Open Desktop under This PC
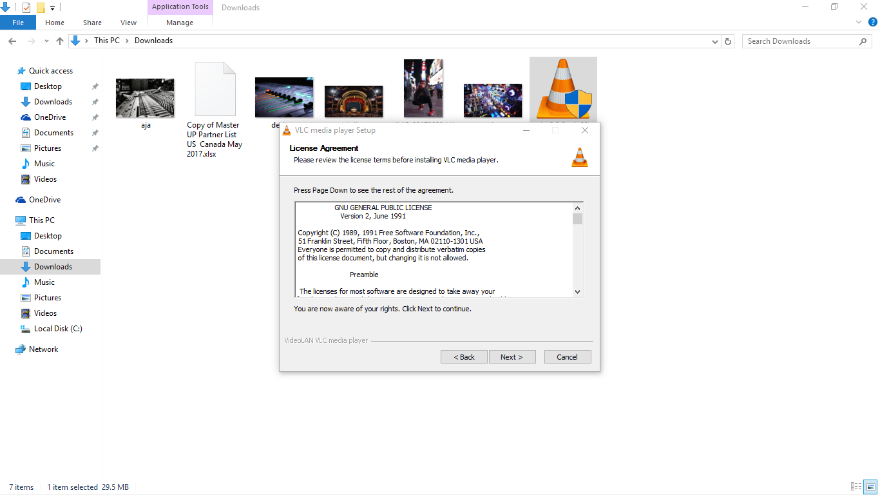The image size is (880, 495). click(x=48, y=236)
